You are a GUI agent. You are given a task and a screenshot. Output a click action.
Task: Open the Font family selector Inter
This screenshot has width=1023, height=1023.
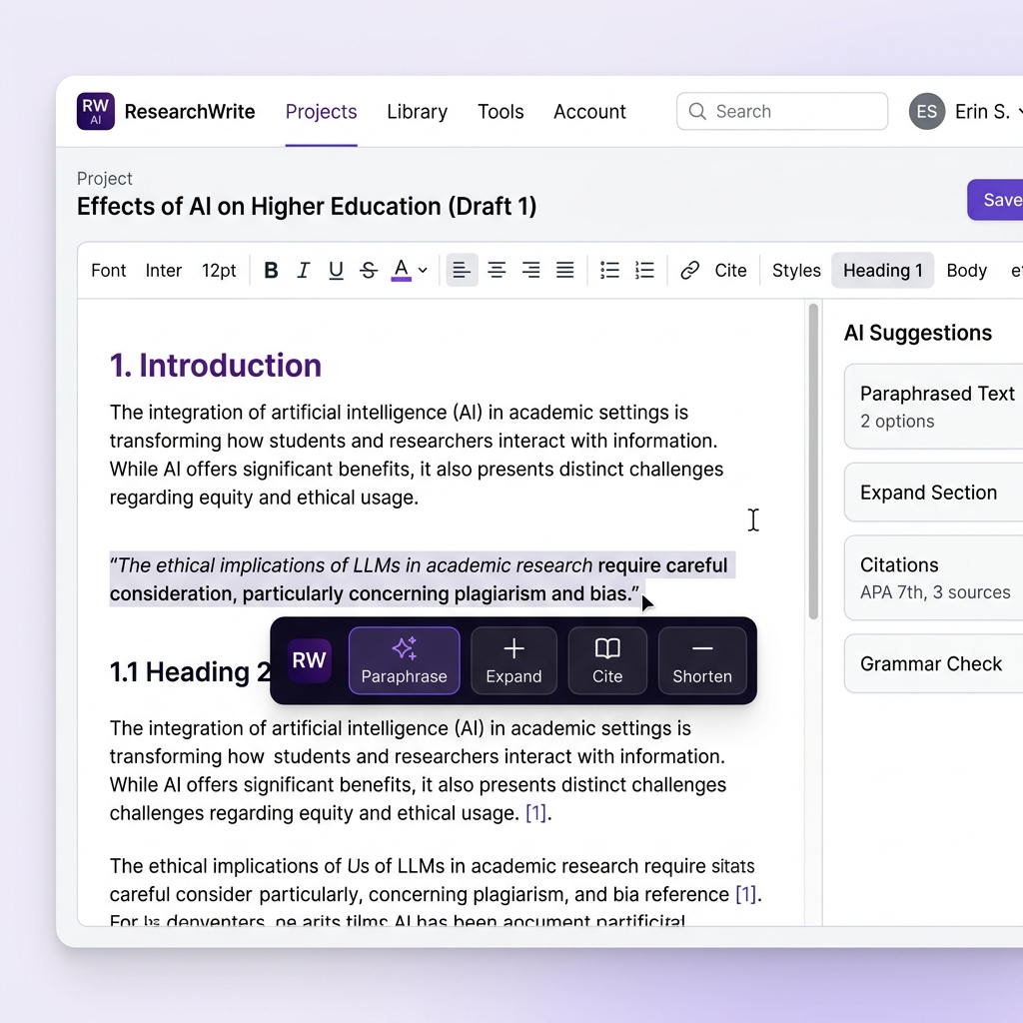click(163, 270)
